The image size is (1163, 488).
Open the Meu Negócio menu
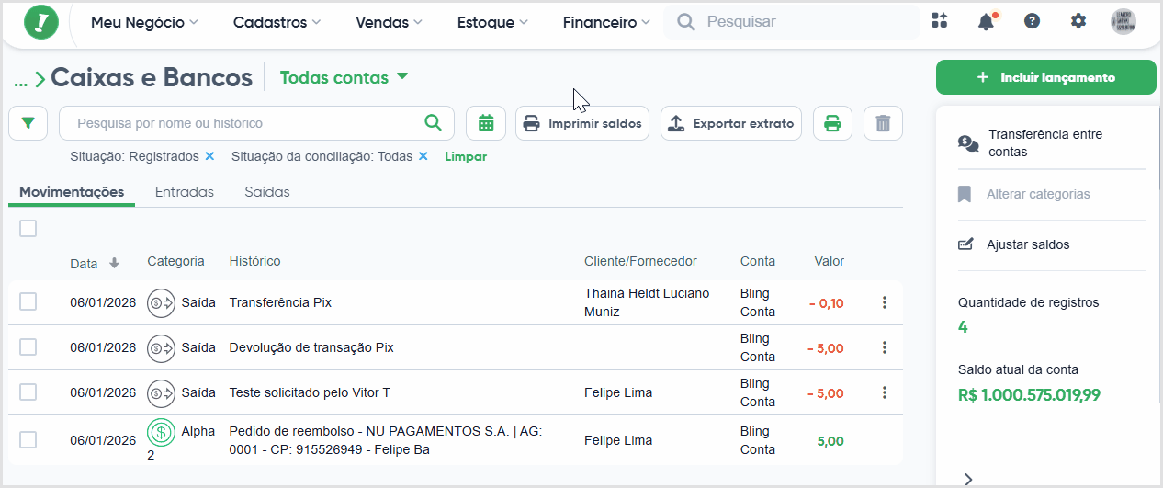point(144,22)
